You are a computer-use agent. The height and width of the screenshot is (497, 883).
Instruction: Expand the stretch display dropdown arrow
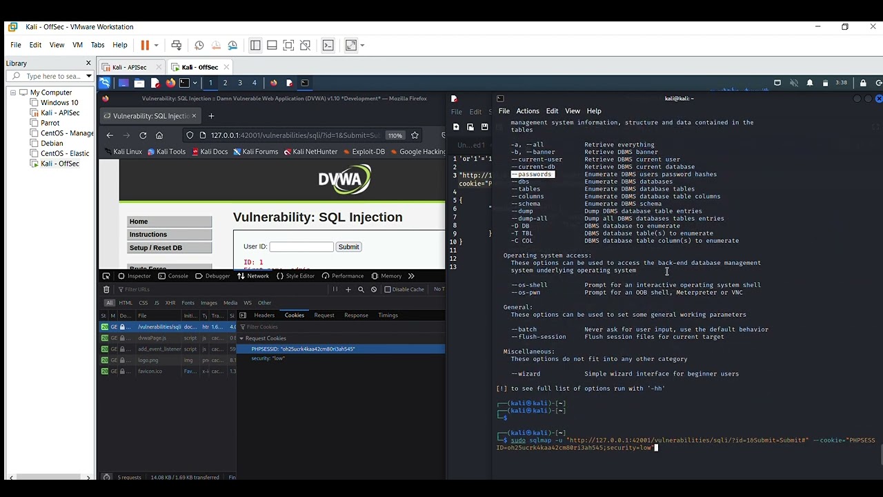coord(362,45)
